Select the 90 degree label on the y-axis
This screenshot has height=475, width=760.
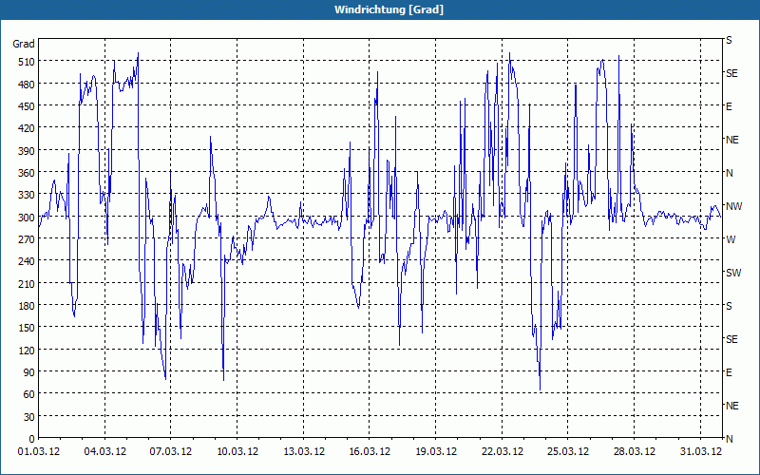(29, 371)
